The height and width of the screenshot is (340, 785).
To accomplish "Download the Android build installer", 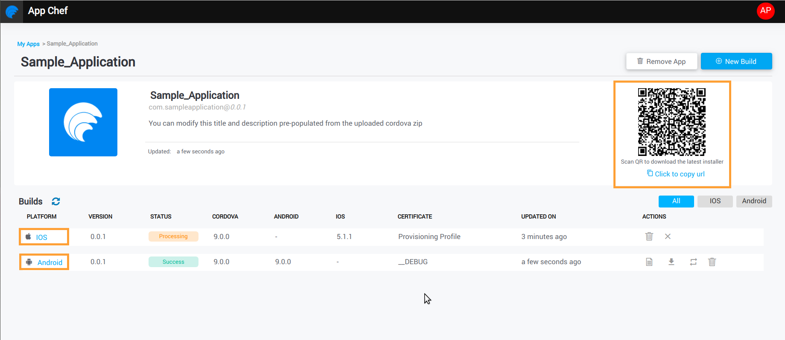I will click(671, 262).
